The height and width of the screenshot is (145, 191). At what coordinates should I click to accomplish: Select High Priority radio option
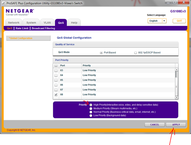click(91, 105)
